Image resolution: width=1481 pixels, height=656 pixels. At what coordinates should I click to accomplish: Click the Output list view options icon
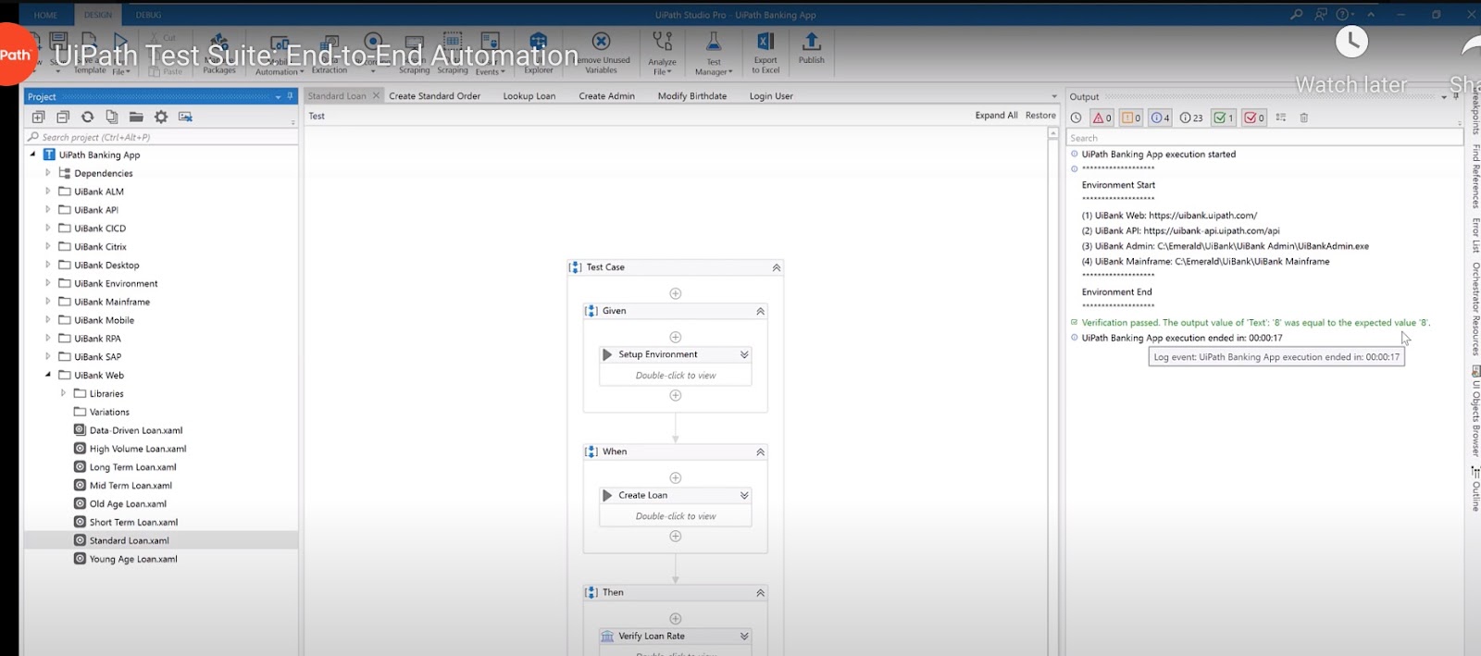(x=1281, y=118)
